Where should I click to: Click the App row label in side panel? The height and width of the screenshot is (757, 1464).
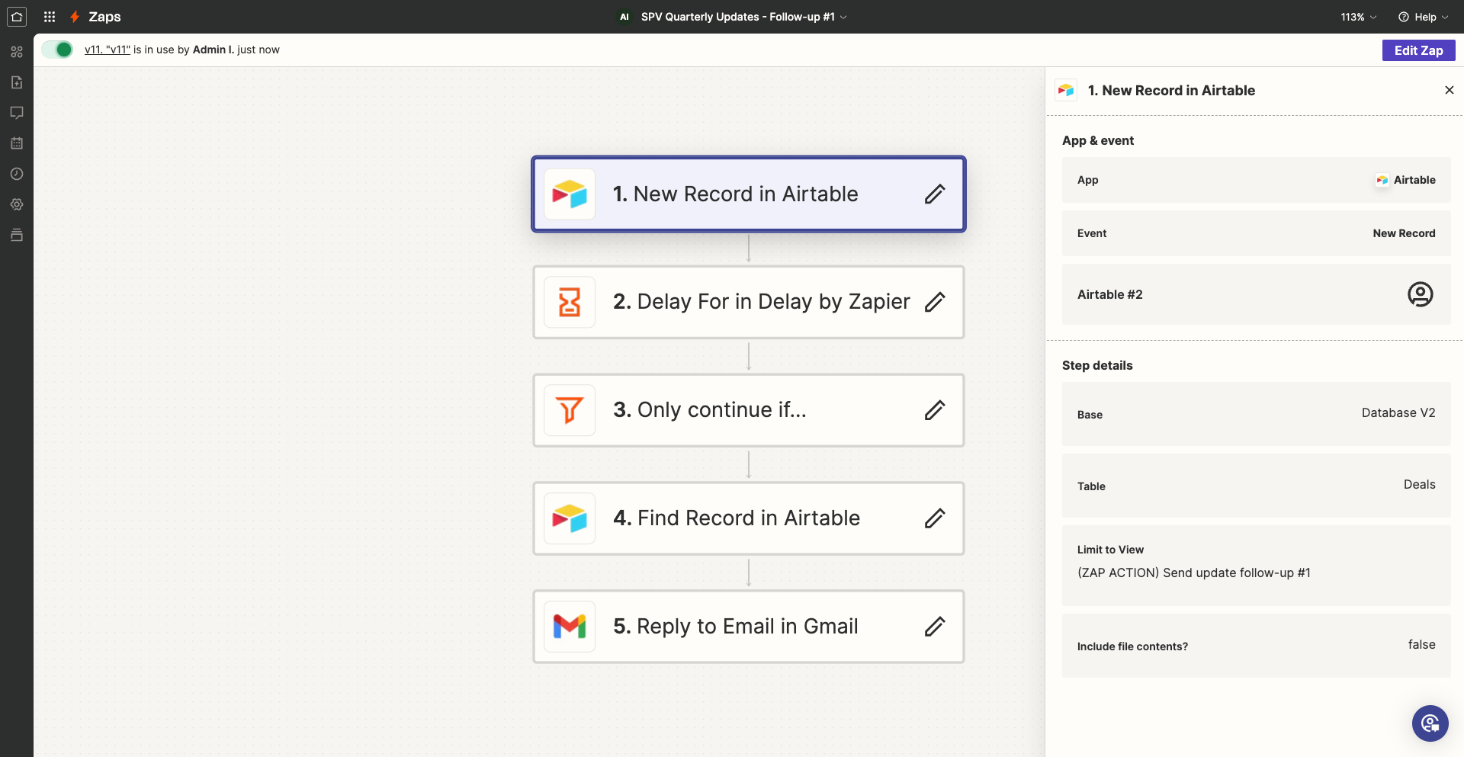1087,180
